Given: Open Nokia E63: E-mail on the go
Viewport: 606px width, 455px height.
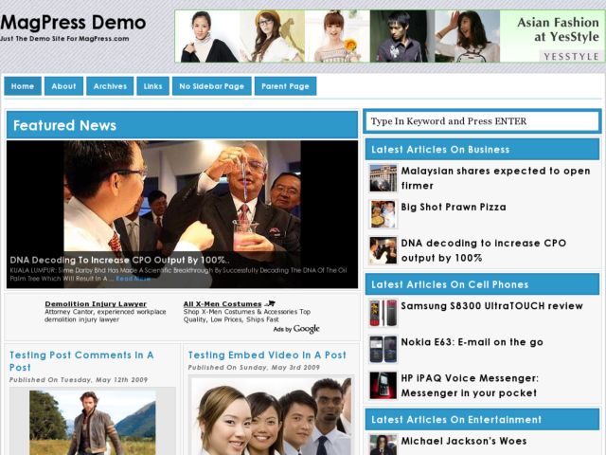Looking at the screenshot, I should tap(472, 342).
